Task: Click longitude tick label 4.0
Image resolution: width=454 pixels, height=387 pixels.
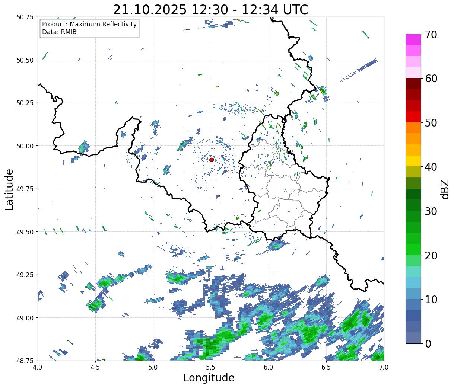Action: (38, 367)
